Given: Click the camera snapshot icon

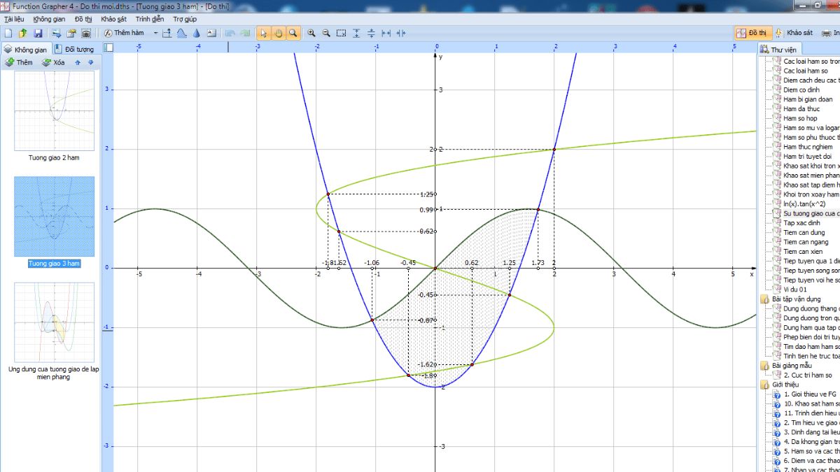Looking at the screenshot, I should [x=86, y=33].
